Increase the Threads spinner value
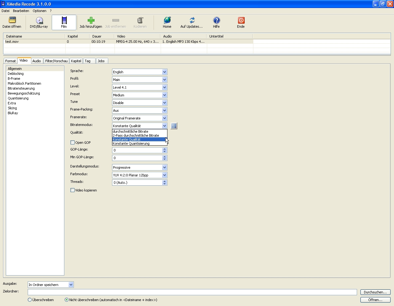This screenshot has height=306, width=394. click(x=165, y=181)
